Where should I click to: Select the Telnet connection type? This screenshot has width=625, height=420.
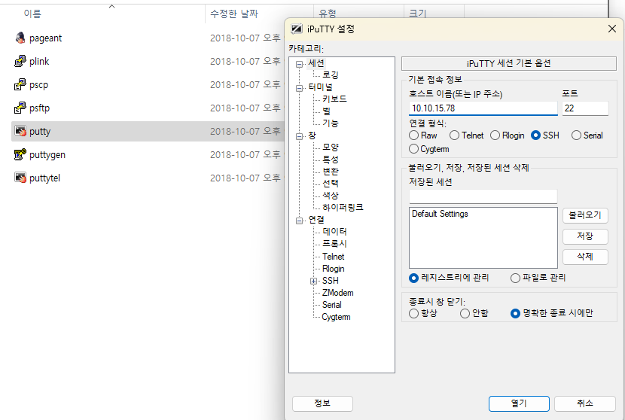coord(454,135)
